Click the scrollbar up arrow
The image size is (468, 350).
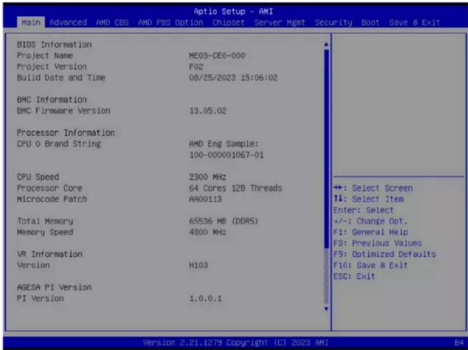click(x=326, y=45)
